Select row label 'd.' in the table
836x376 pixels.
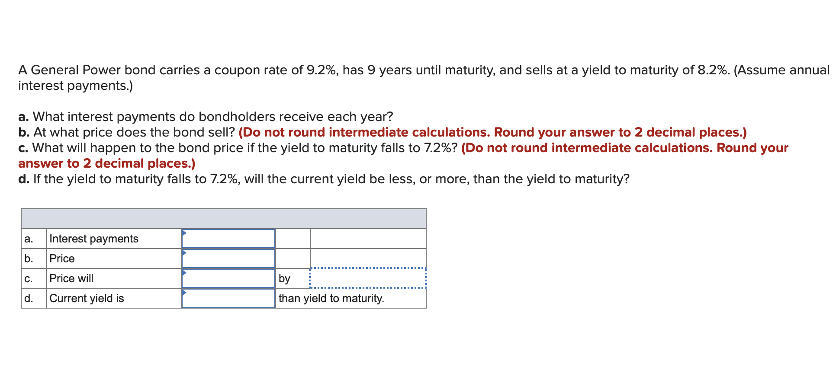[29, 298]
